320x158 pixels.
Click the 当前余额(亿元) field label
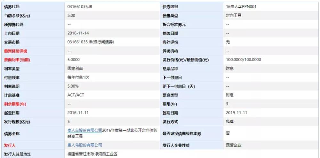pos(17,16)
